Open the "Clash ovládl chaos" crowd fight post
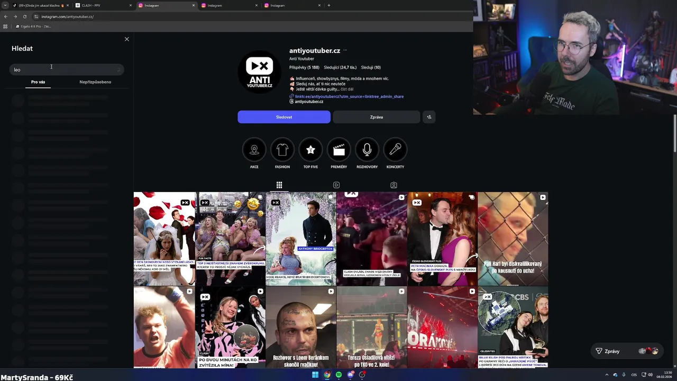The image size is (677, 381). coord(372,239)
